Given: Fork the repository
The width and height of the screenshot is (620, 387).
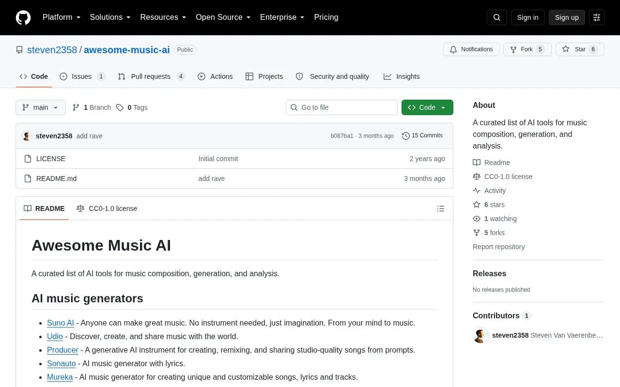Looking at the screenshot, I should click(527, 49).
